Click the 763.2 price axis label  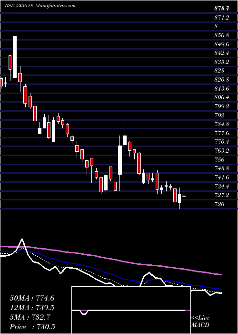coord(221,151)
